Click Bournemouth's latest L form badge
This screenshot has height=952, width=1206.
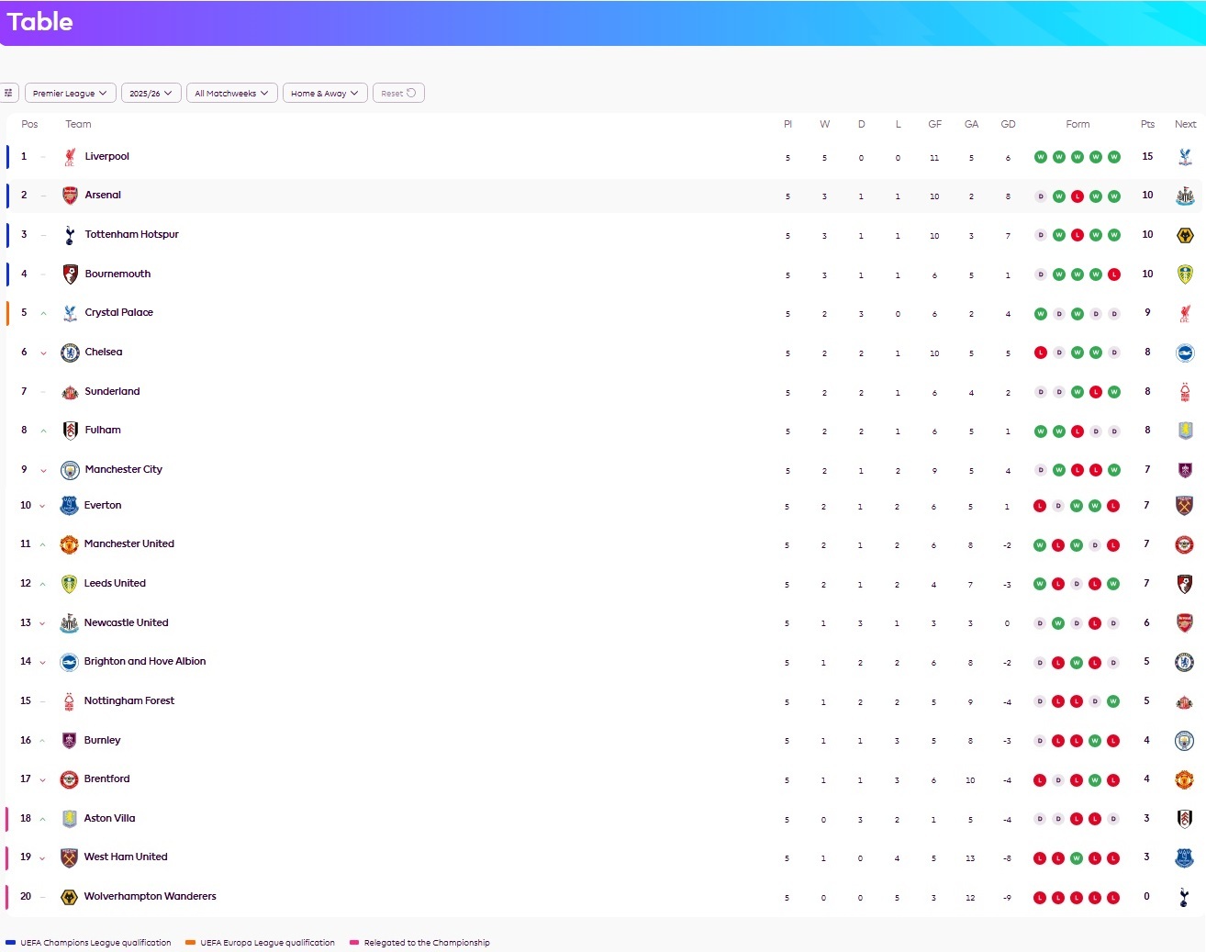pyautogui.click(x=1114, y=274)
